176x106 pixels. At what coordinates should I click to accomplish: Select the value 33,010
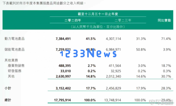point(66,71)
